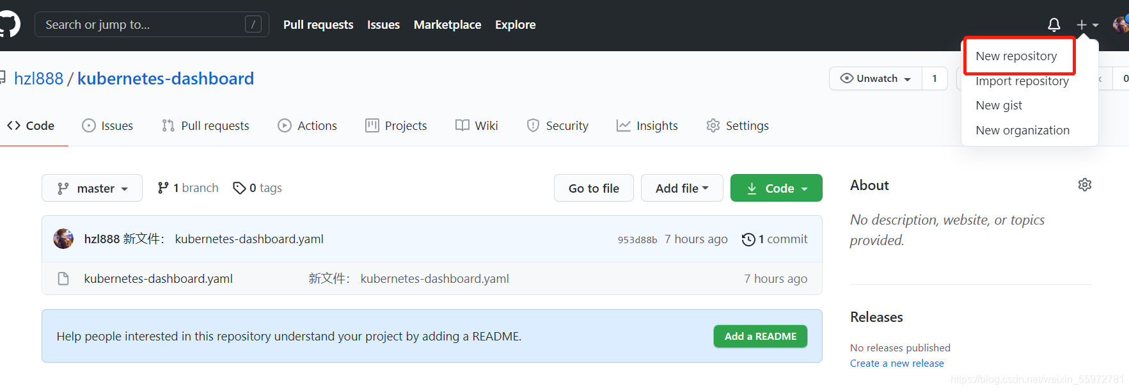Focus the Search or jump to field

click(152, 24)
